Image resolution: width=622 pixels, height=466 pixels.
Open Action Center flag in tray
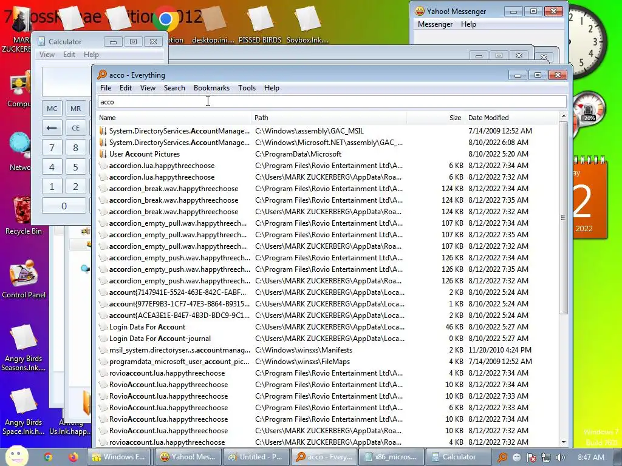click(531, 458)
